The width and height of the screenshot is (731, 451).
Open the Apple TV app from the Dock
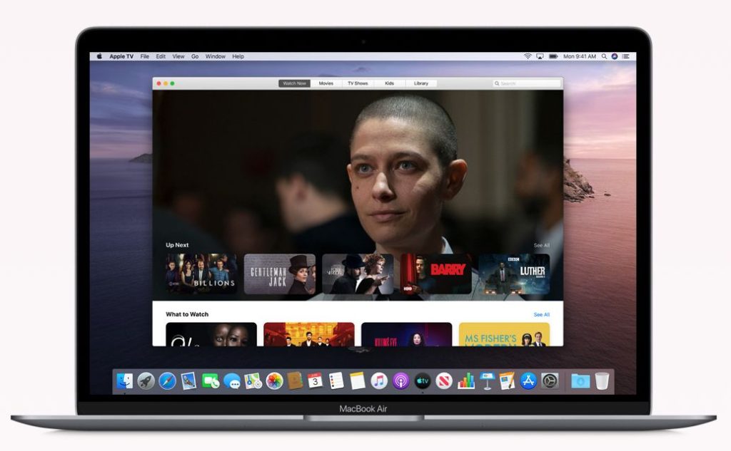[x=422, y=383]
